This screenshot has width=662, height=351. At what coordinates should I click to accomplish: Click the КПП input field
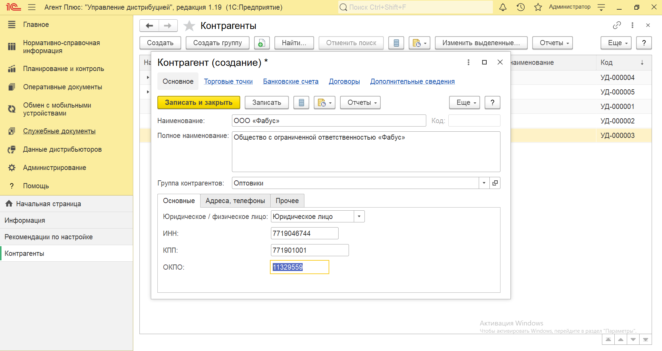click(x=310, y=250)
